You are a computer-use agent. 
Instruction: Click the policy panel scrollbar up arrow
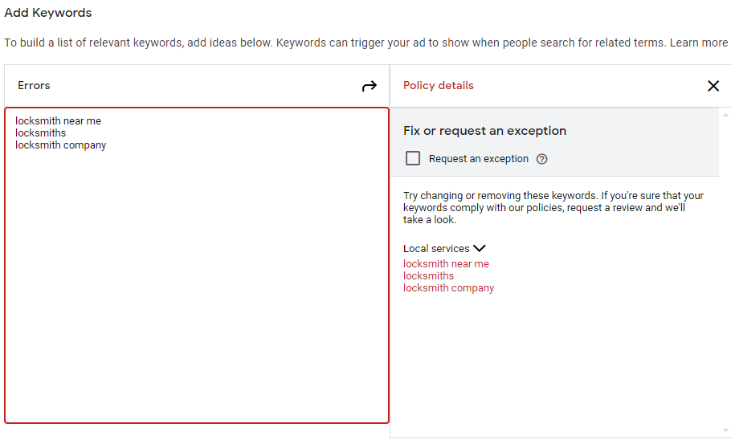pyautogui.click(x=725, y=115)
